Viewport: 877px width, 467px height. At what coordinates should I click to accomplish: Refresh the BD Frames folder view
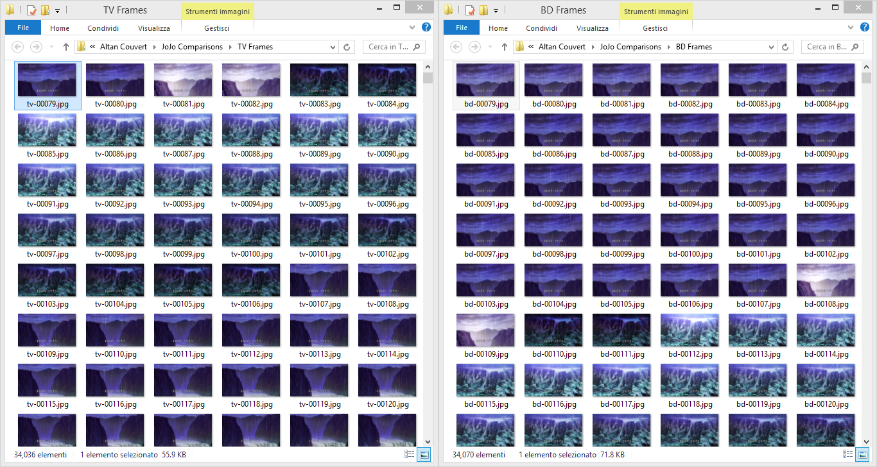click(x=786, y=47)
